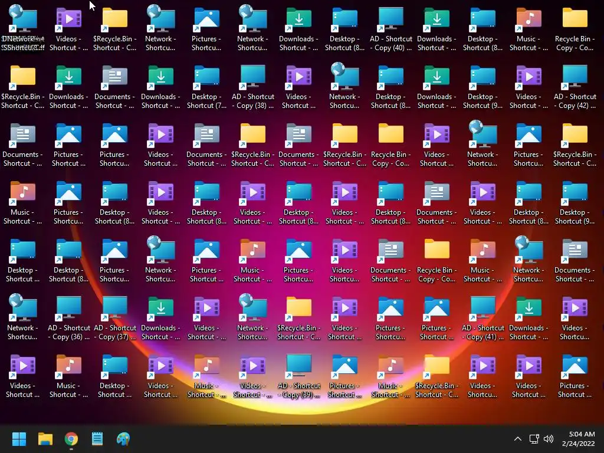The height and width of the screenshot is (453, 604).
Task: Select Desktop shortcut directly left of AD Copy (40)
Action: [x=344, y=29]
